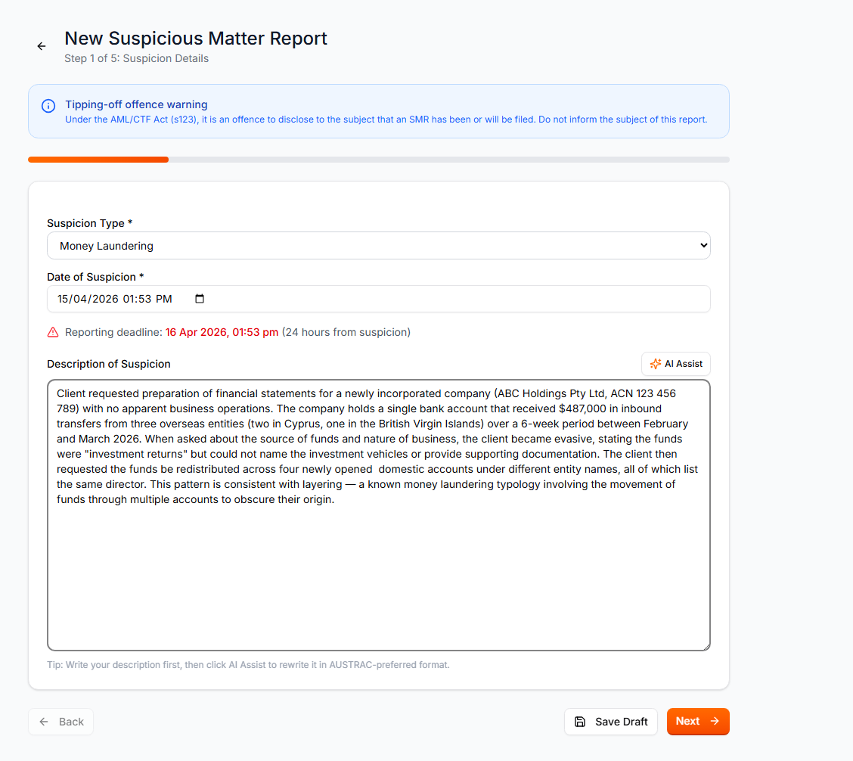Click the AI Assist sparkle icon
This screenshot has height=761, width=853.
[x=656, y=364]
